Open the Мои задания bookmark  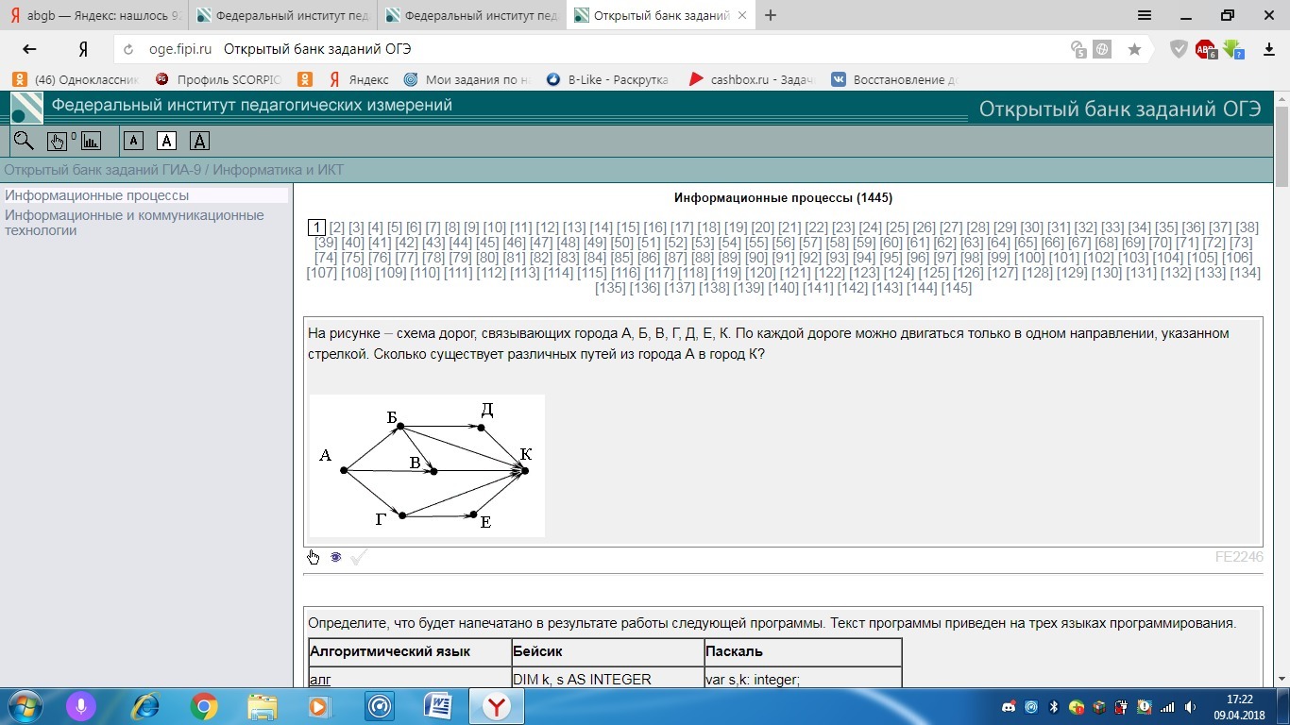click(467, 79)
